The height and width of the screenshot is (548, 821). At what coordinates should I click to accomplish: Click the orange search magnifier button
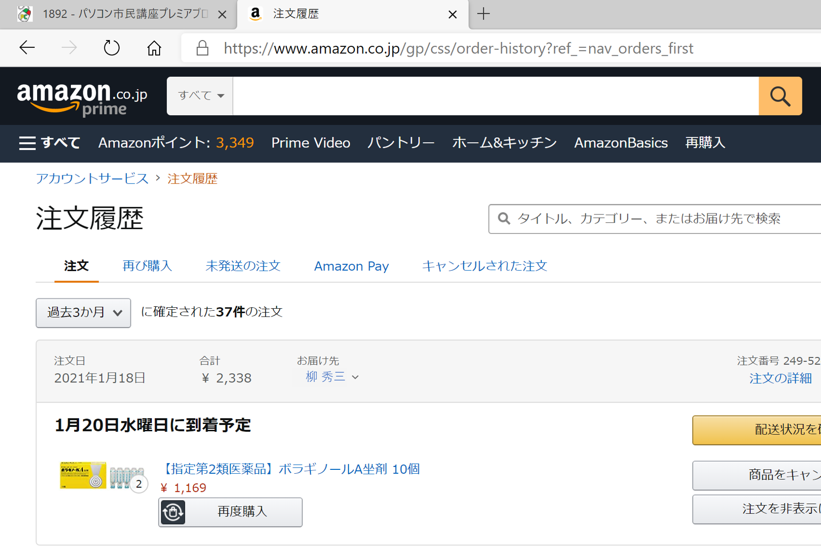780,96
